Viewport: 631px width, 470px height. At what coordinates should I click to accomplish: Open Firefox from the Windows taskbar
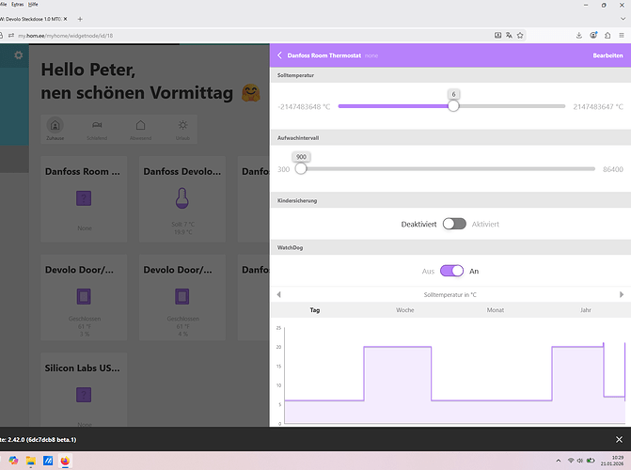pos(64,462)
